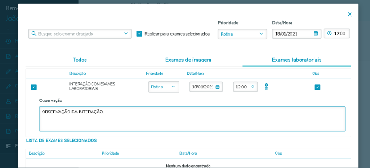
Task: Click the Descrição header in the selected exams list
Action: [x=37, y=153]
